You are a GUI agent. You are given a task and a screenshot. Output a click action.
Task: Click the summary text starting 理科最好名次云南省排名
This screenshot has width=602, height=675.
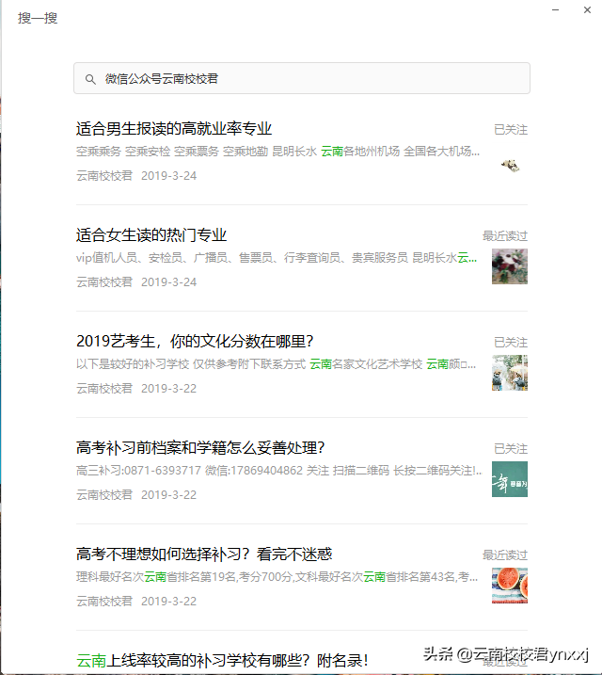click(x=277, y=577)
